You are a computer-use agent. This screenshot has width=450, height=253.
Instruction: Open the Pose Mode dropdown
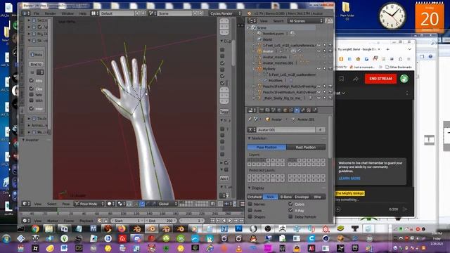(x=89, y=204)
